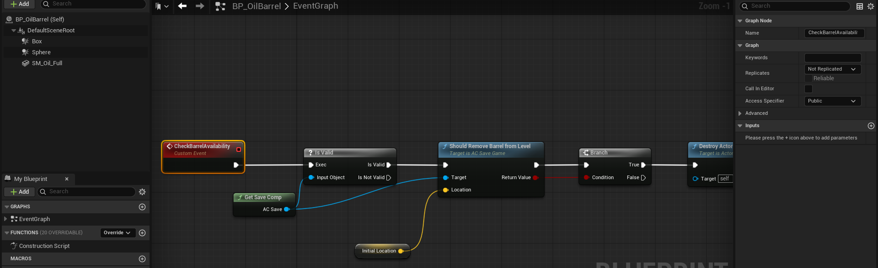Focus the My Blueprint search field

pos(86,192)
